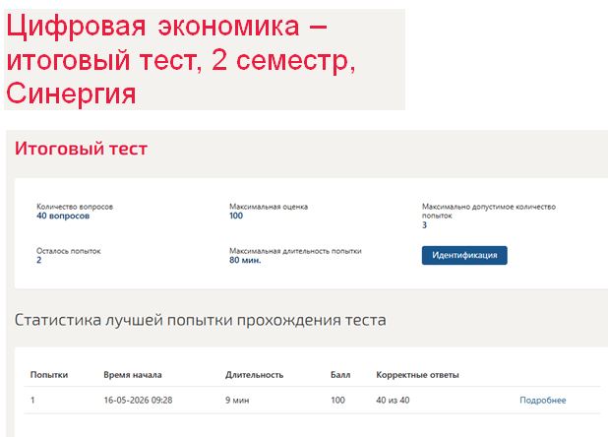
Task: Click the maximum attempts value 3
Action: (x=424, y=225)
